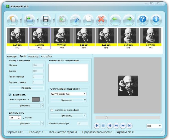Click the red X delete frame icon
The height and width of the screenshot is (140, 169).
(x=101, y=20)
